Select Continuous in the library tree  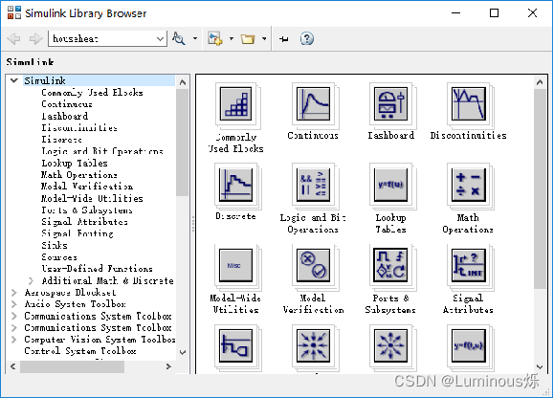click(67, 104)
